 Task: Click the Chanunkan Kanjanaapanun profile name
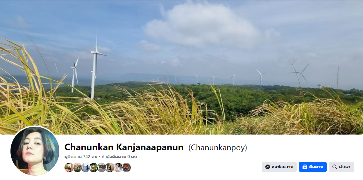(x=124, y=147)
